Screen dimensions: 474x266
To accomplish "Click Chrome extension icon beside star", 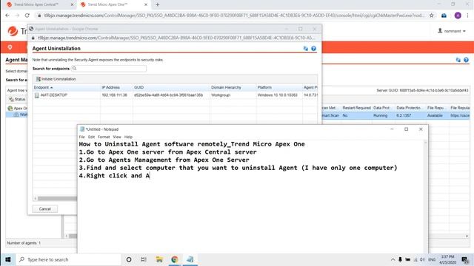I will click(x=444, y=16).
